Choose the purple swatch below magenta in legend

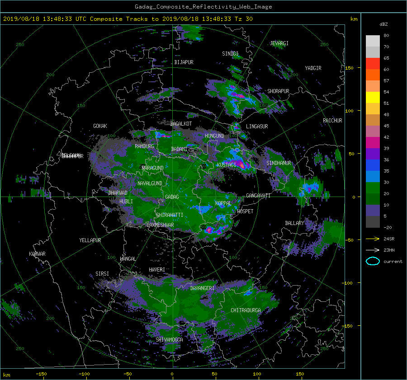373,154
